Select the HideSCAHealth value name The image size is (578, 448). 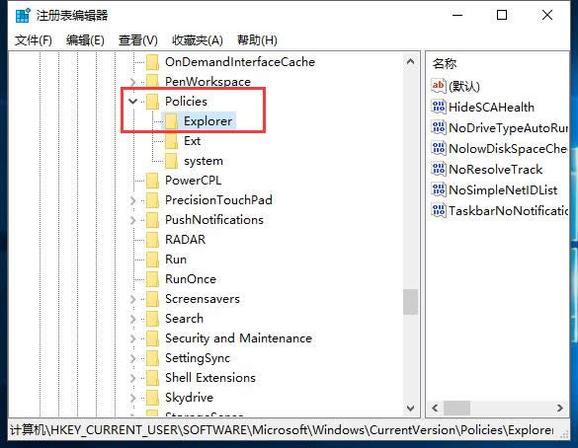point(491,108)
